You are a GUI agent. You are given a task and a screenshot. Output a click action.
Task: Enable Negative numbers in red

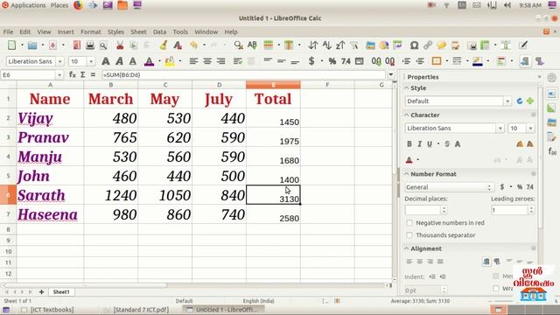pos(409,223)
